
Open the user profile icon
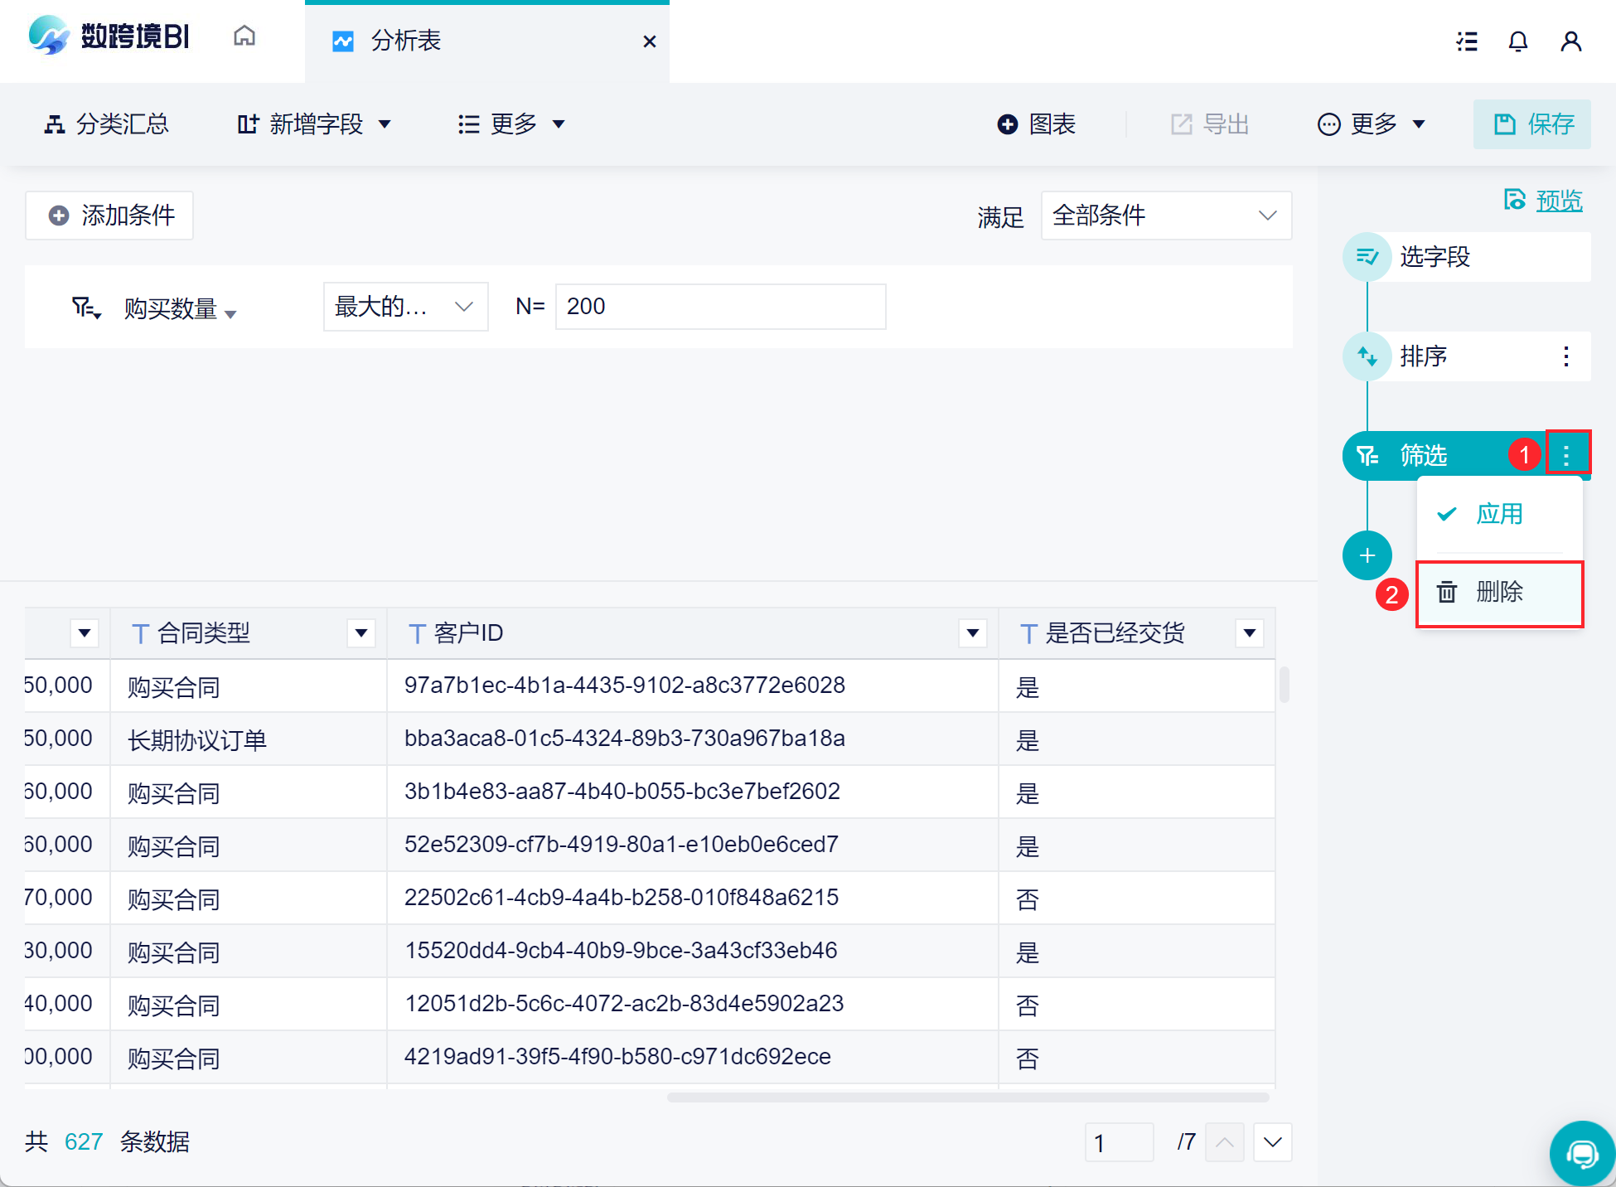[1570, 41]
